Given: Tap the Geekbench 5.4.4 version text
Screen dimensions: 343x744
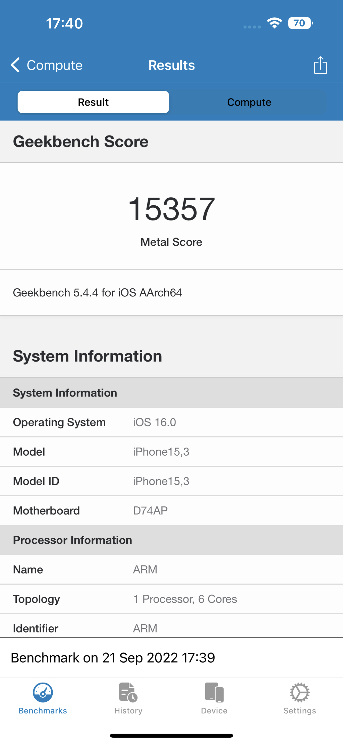Looking at the screenshot, I should tap(98, 293).
